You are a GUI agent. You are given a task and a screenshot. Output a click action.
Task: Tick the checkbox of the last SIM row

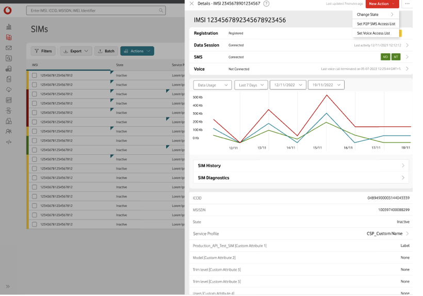[34, 224]
